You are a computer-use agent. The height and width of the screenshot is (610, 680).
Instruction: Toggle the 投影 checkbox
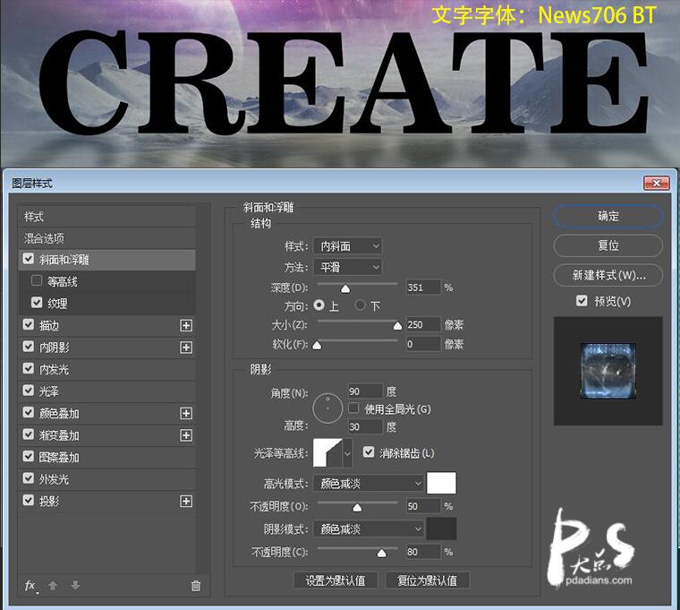tap(29, 501)
